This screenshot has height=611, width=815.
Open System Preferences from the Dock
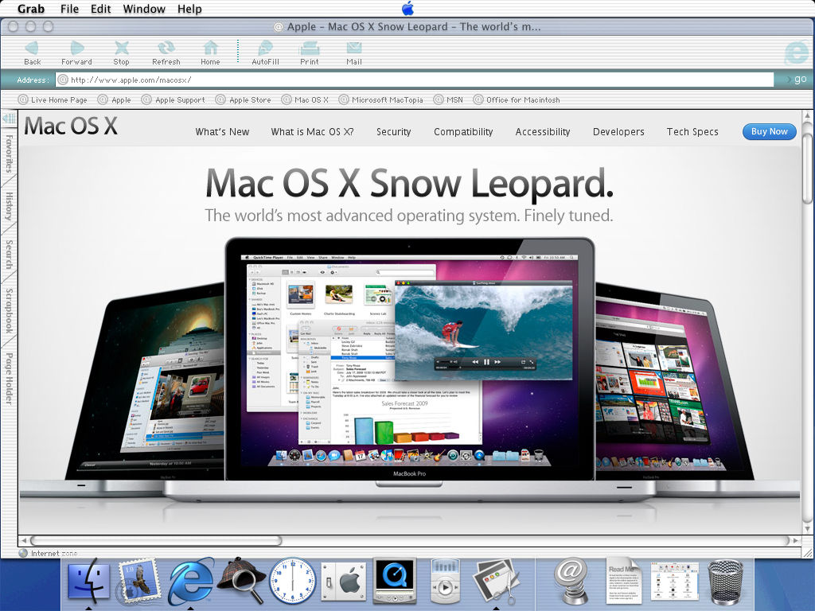coord(344,582)
